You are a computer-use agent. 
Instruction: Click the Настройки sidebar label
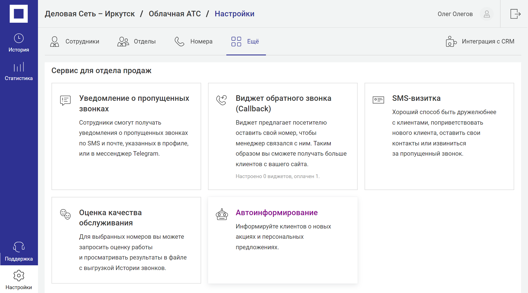pyautogui.click(x=19, y=287)
